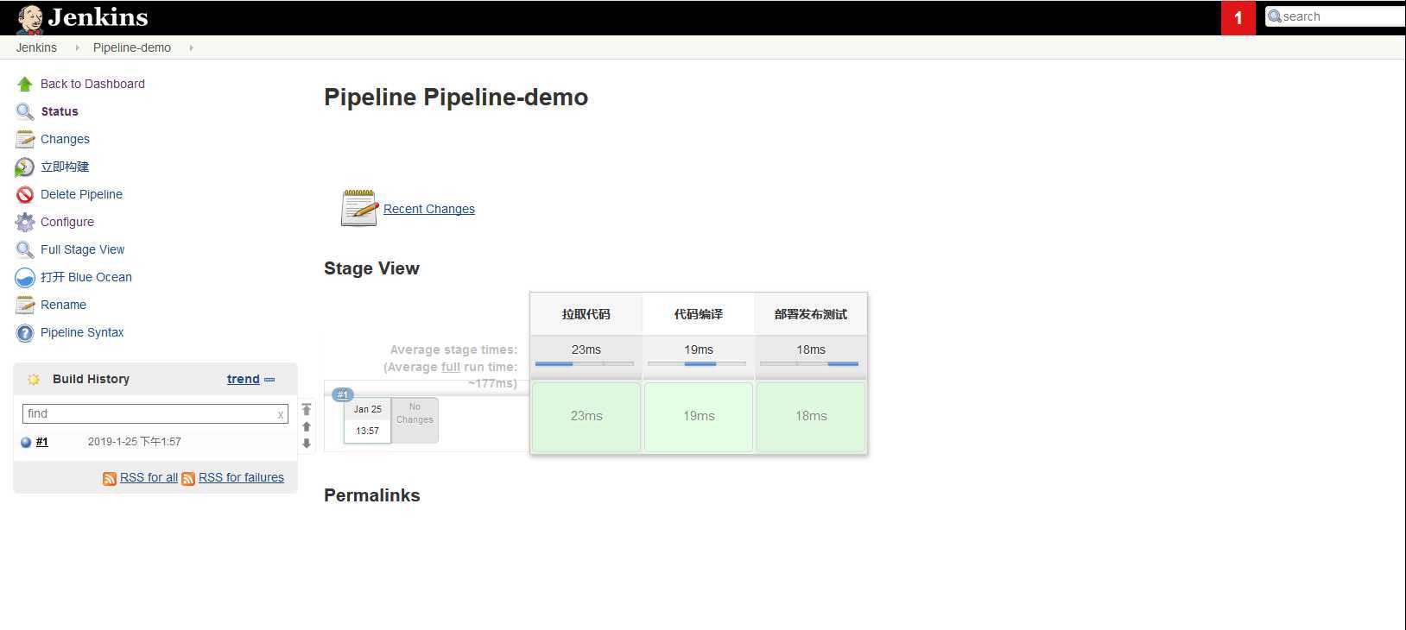The image size is (1406, 630).
Task: Click the Full Stage View magnifier icon
Action: point(24,249)
